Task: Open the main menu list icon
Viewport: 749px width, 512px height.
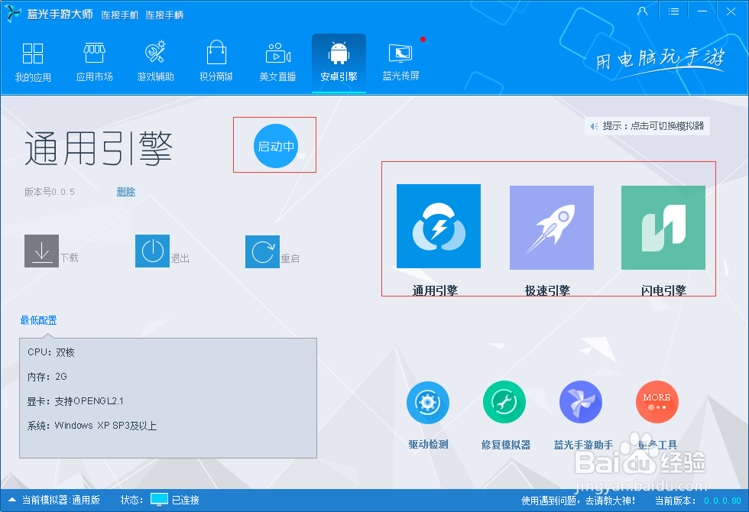Action: pos(673,11)
